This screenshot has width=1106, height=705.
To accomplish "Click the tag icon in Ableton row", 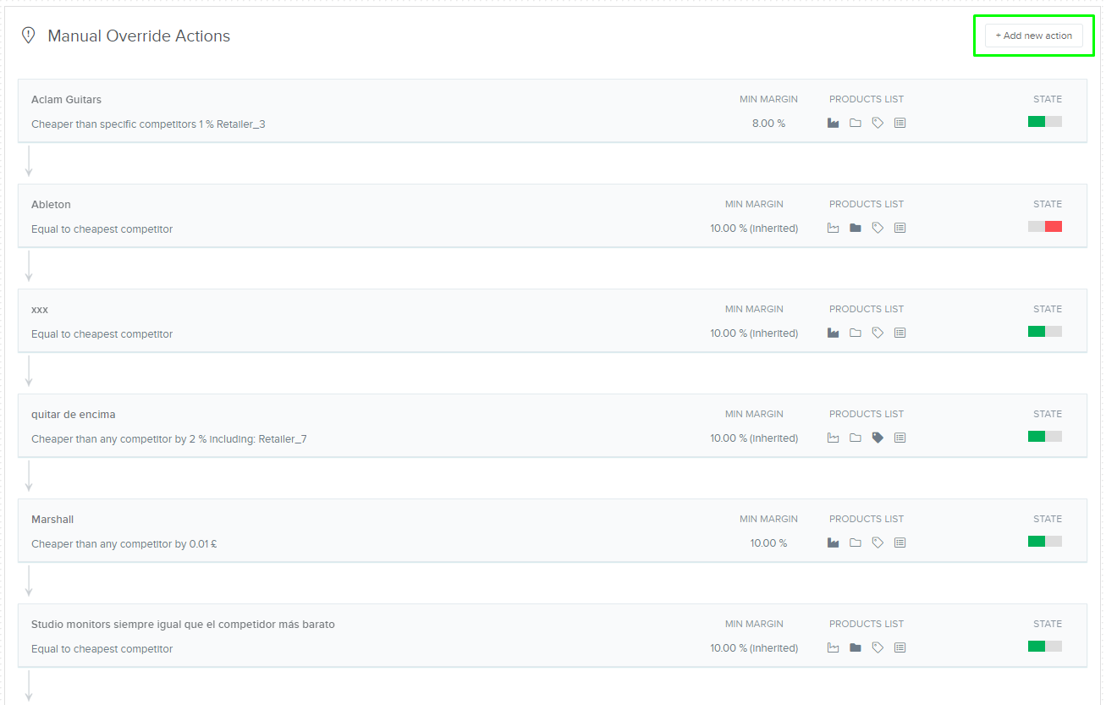I will point(878,228).
